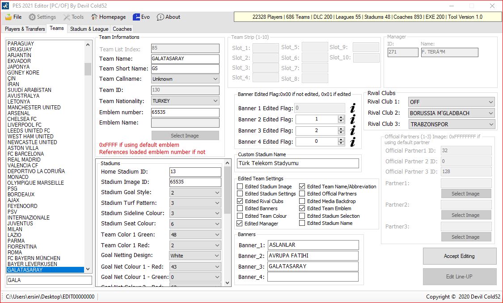The image size is (503, 303).
Task: Open the Settings menu
Action: pyautogui.click(x=42, y=17)
